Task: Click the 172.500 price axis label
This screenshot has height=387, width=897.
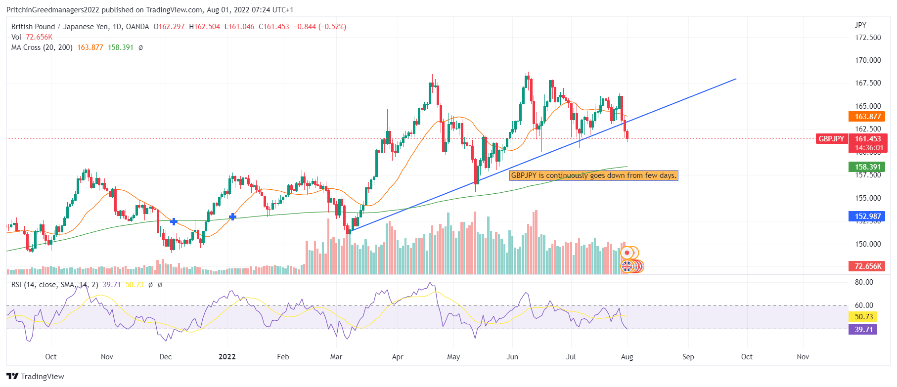Action: point(868,38)
